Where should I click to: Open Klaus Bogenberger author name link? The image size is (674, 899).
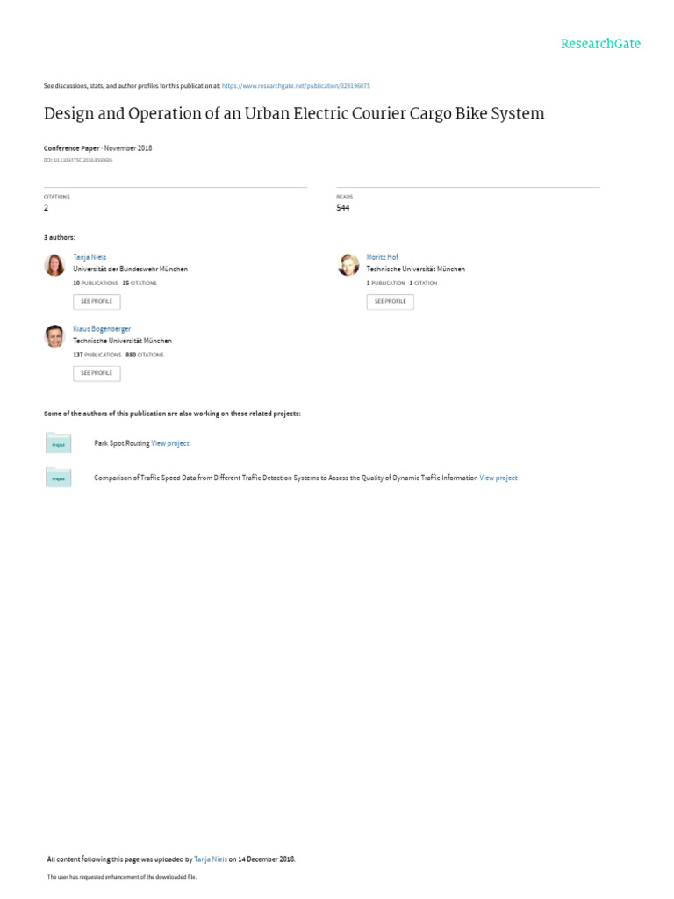point(102,329)
